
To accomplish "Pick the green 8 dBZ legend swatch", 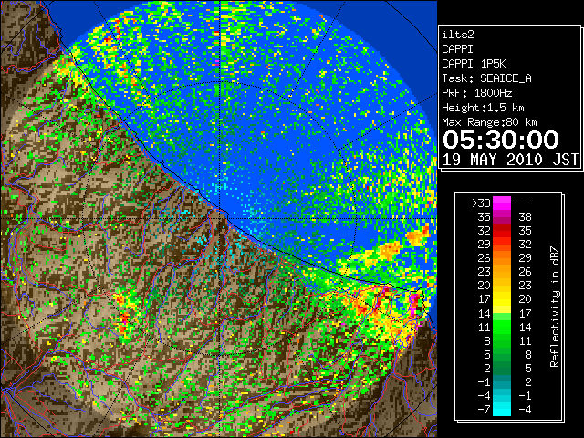I will click(x=502, y=340).
